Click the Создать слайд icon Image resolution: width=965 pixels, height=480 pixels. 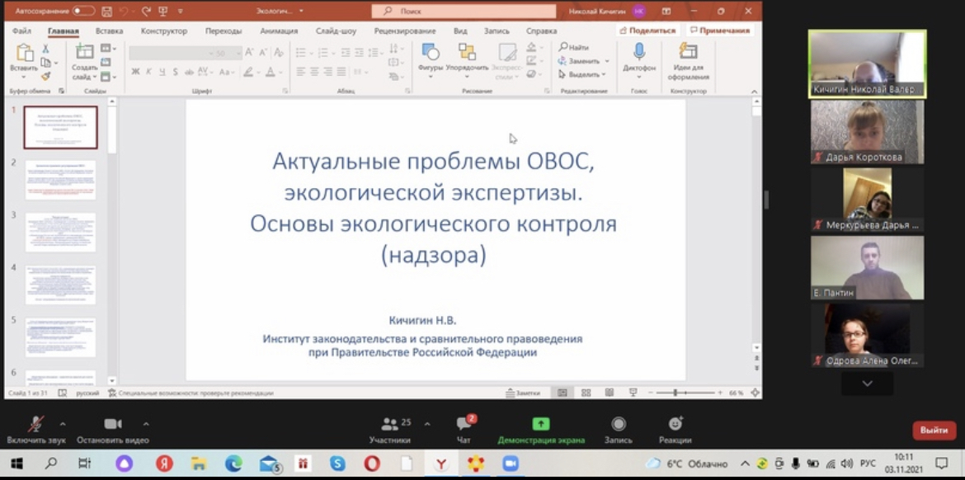coord(84,52)
